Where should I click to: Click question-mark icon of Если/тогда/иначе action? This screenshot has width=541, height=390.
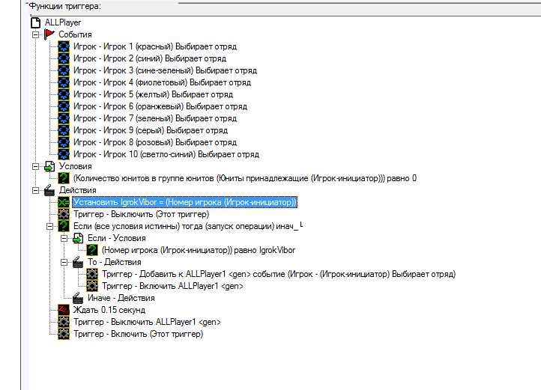point(64,226)
